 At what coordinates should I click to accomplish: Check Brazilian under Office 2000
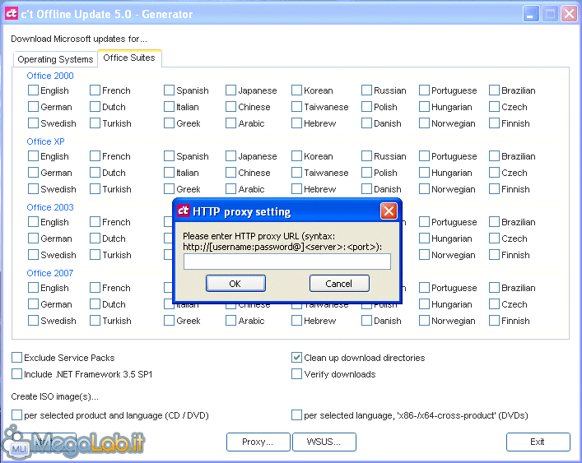tap(494, 90)
